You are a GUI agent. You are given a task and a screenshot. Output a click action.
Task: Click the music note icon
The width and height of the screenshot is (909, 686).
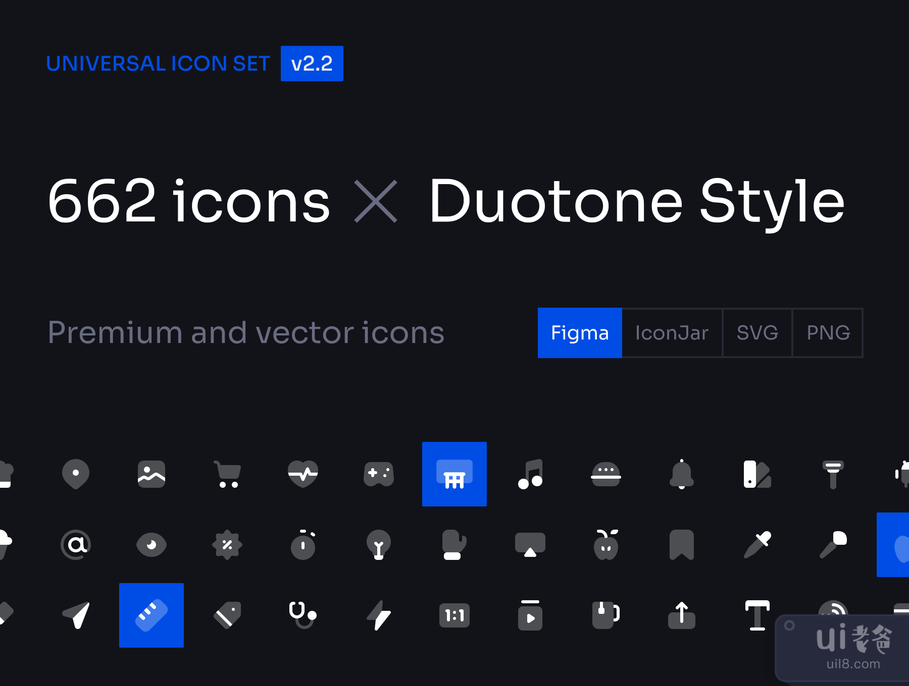(x=530, y=474)
